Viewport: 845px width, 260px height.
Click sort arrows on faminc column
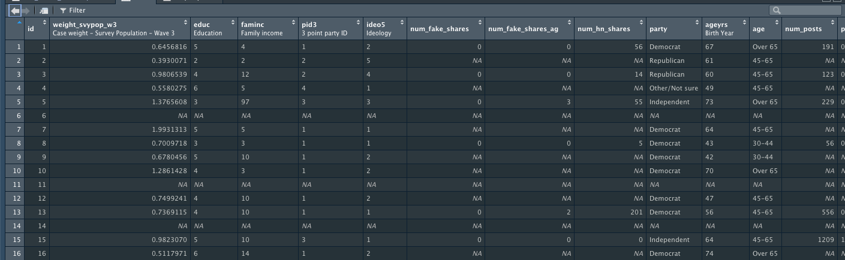pos(293,23)
